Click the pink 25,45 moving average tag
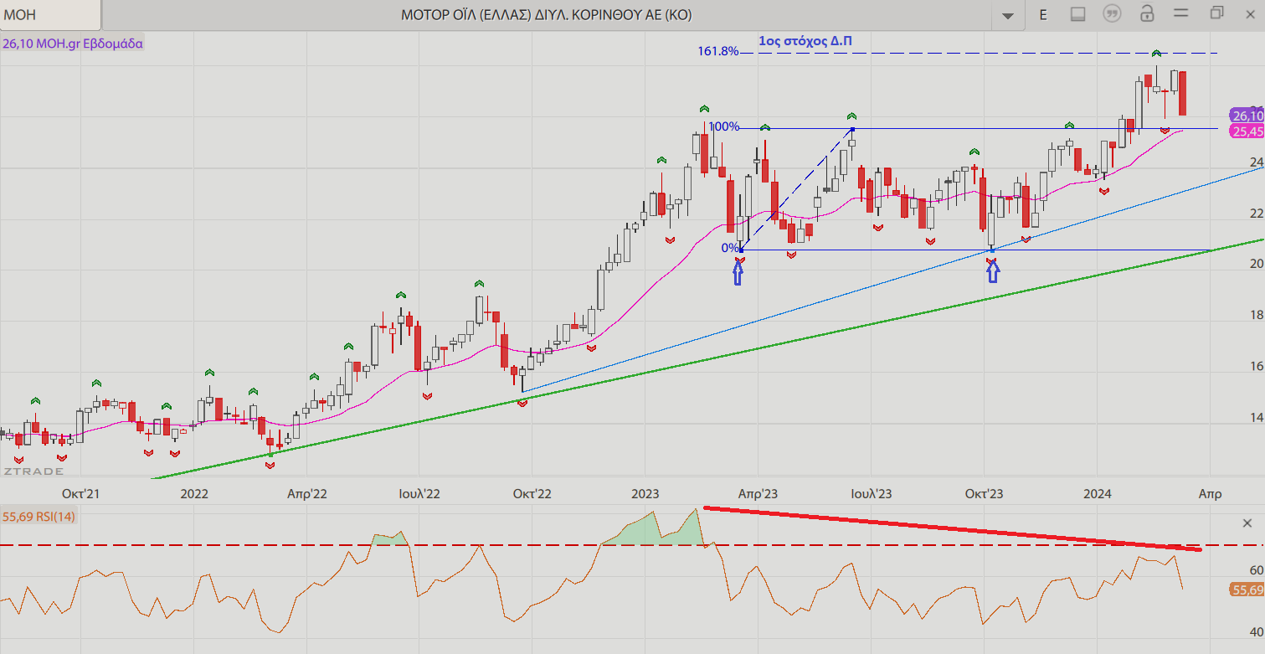Screen dimensions: 1265x654 [1247, 131]
